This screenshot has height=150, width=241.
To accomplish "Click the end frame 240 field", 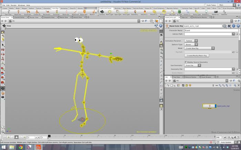I will point(219,137).
